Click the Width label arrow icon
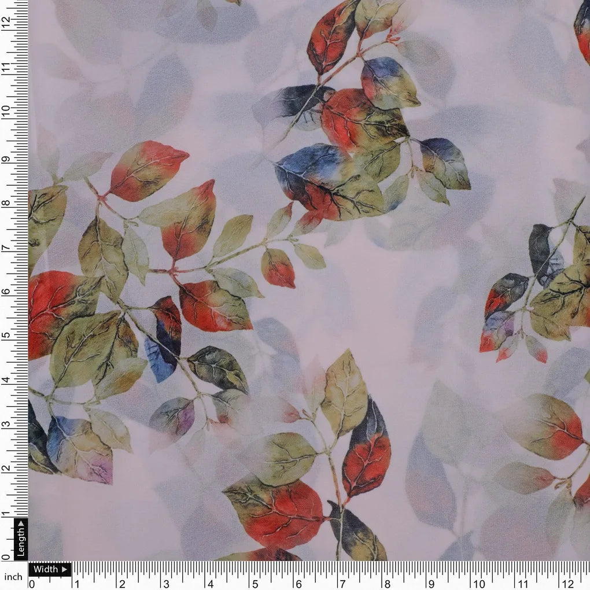The height and width of the screenshot is (590, 590). [x=64, y=569]
